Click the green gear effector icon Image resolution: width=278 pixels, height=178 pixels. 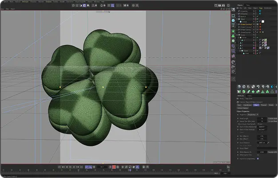pos(233,40)
